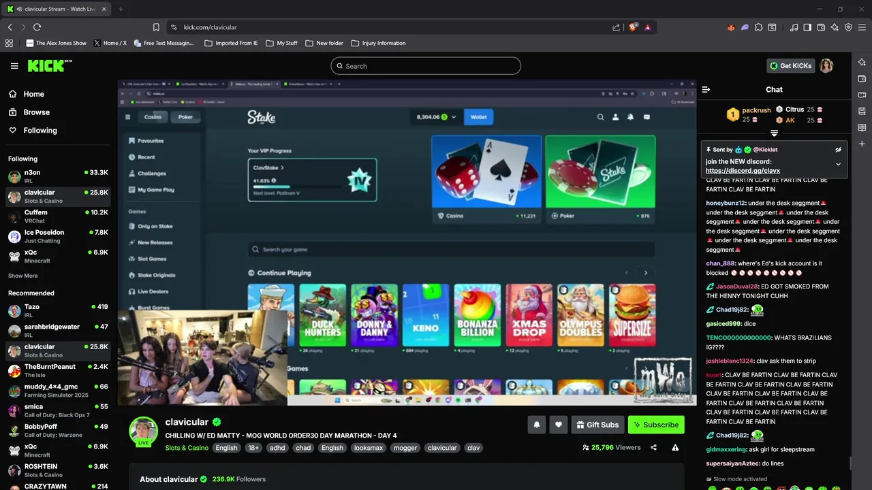Open Ice Poseidon channel in sidebar
872x490 pixels.
pos(58,236)
